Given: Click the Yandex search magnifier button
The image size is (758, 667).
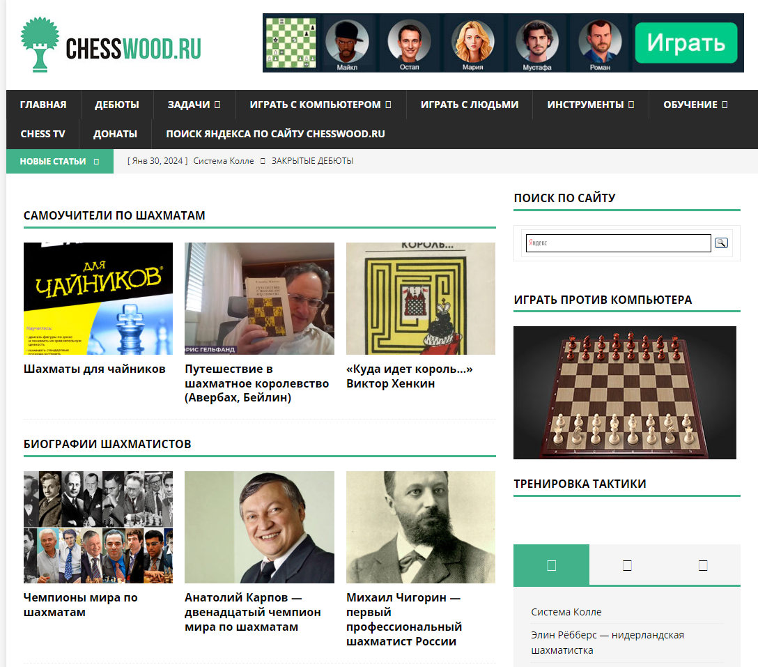Looking at the screenshot, I should pyautogui.click(x=721, y=243).
